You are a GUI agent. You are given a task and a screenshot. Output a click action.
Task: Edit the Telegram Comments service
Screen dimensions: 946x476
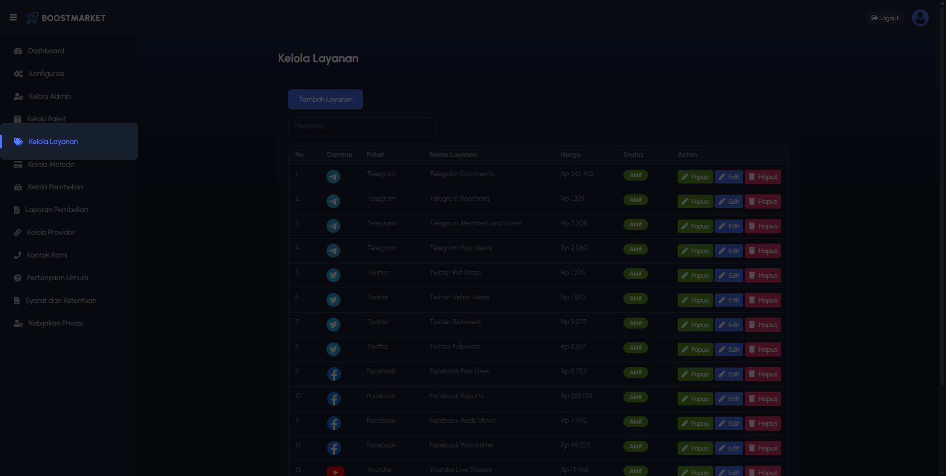[728, 177]
